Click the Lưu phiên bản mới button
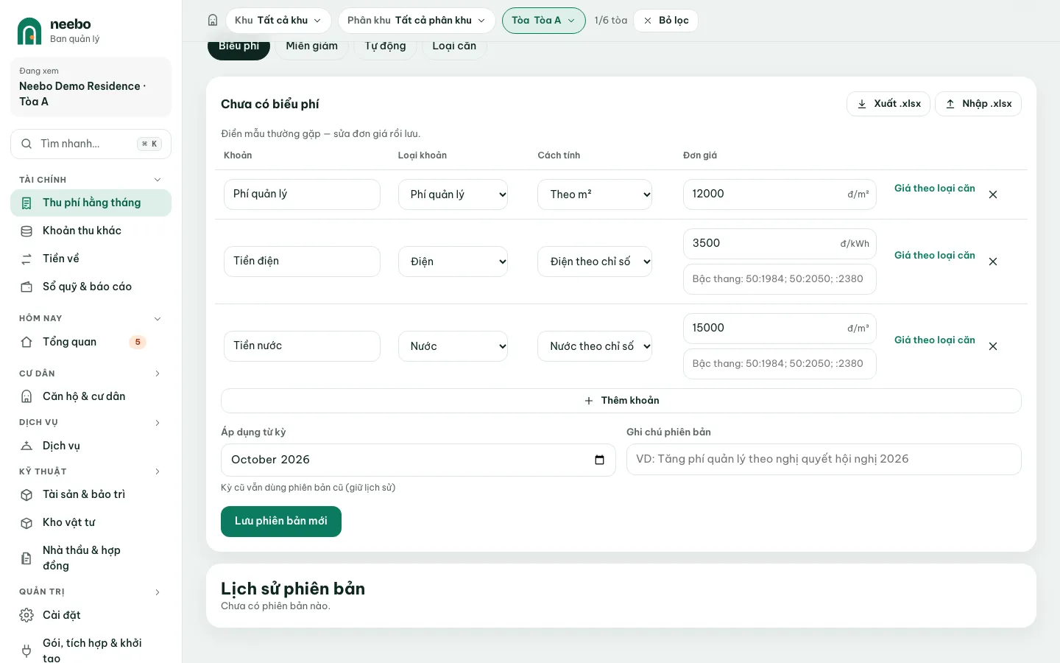The image size is (1060, 663). (281, 522)
